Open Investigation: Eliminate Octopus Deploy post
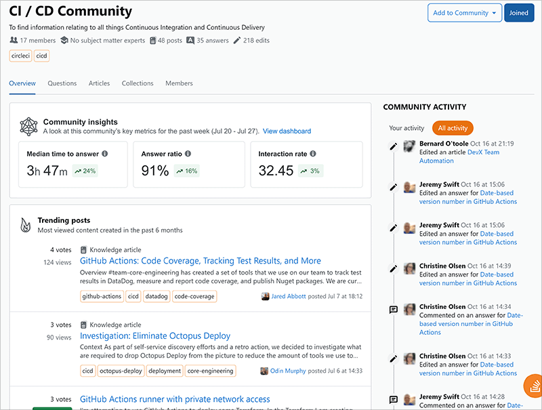The width and height of the screenshot is (542, 410). (155, 336)
